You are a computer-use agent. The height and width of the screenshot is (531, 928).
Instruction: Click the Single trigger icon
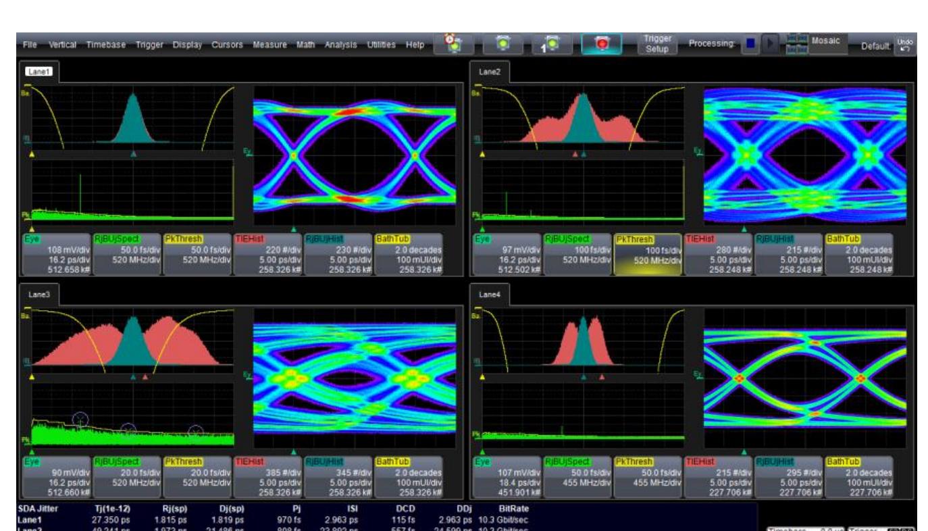(552, 43)
